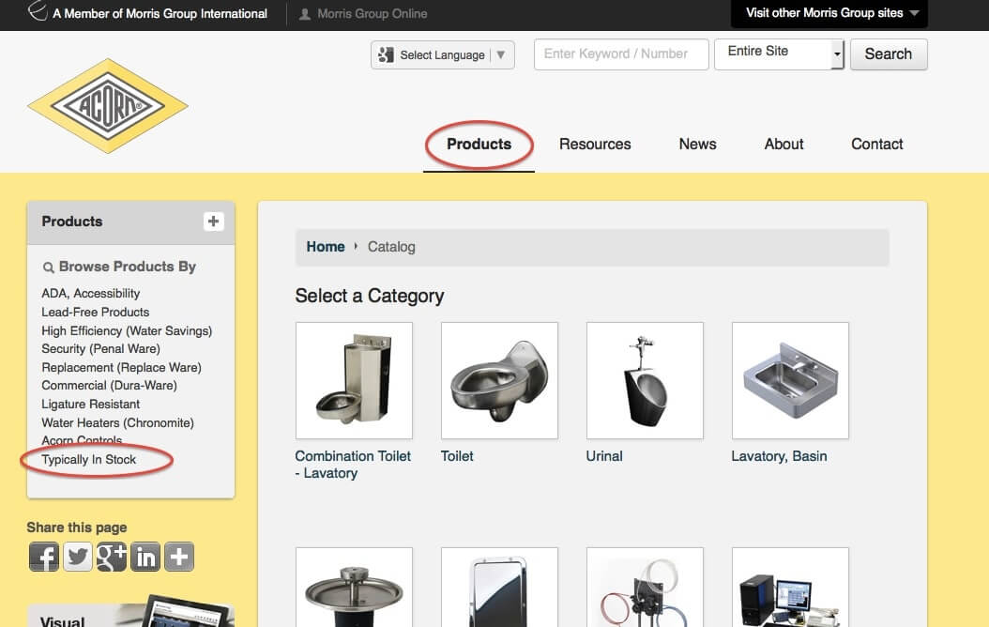Open the round wash fountain thumbnail
989x627 pixels.
click(x=354, y=588)
